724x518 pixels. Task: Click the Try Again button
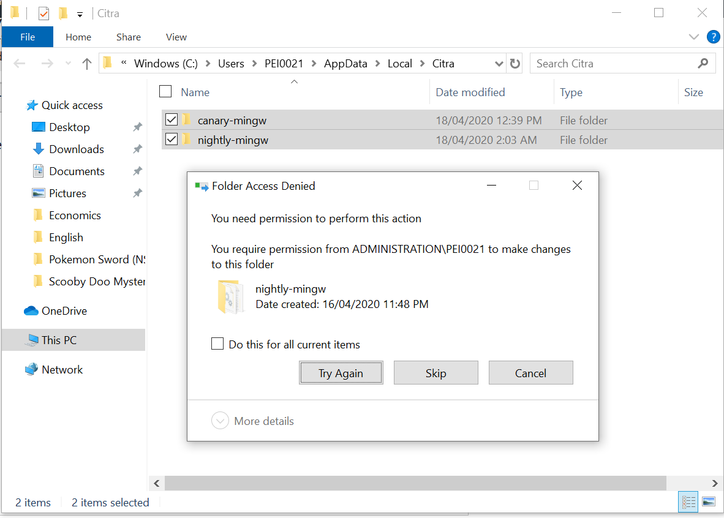[341, 372]
